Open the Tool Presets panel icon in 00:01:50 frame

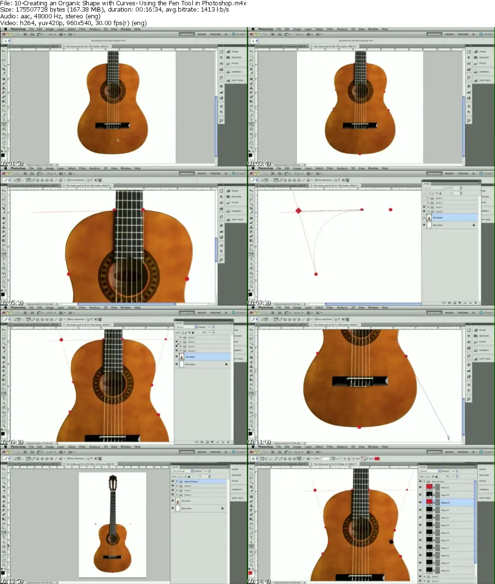221,120
